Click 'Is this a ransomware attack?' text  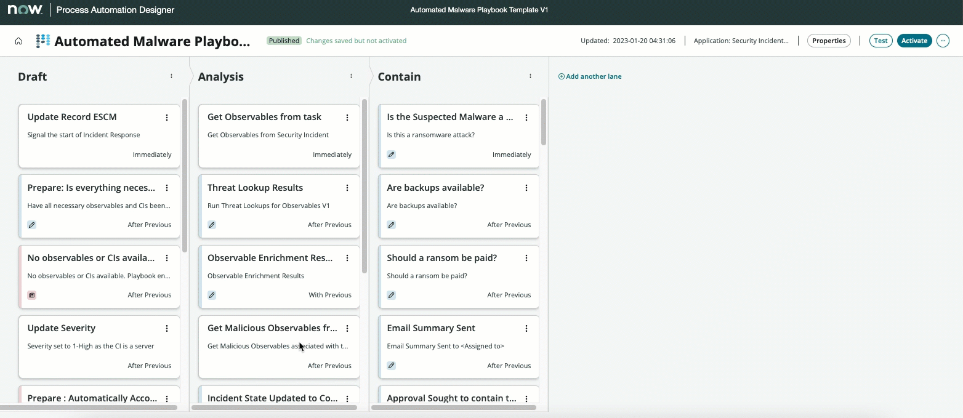coord(431,135)
